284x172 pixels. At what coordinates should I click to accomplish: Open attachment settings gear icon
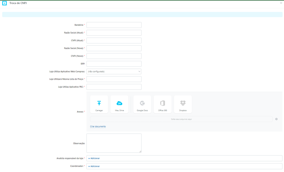point(276,119)
